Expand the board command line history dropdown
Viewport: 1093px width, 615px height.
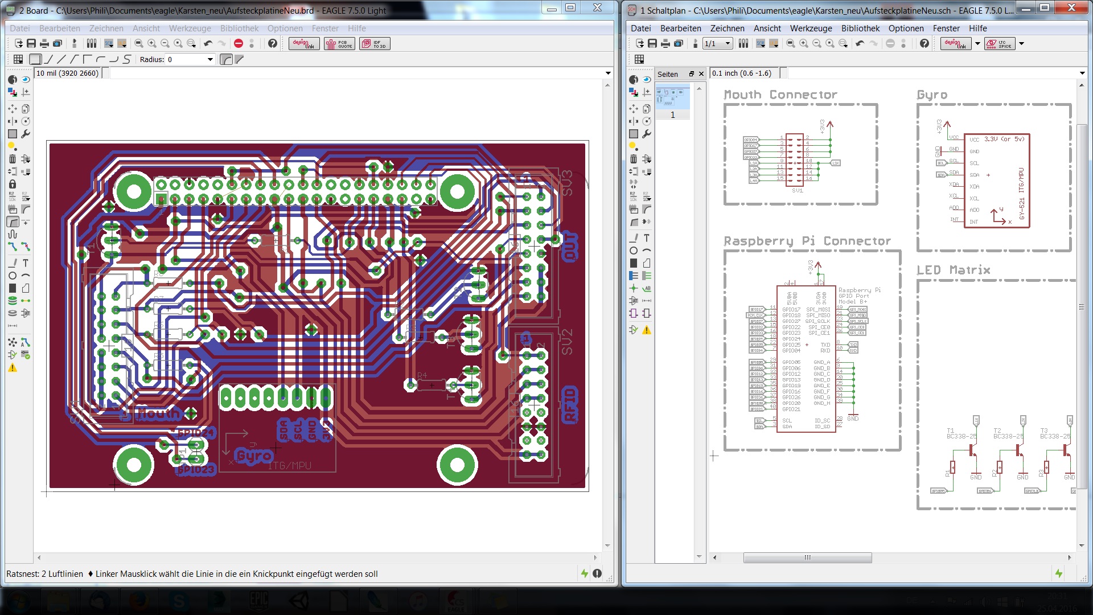point(608,73)
